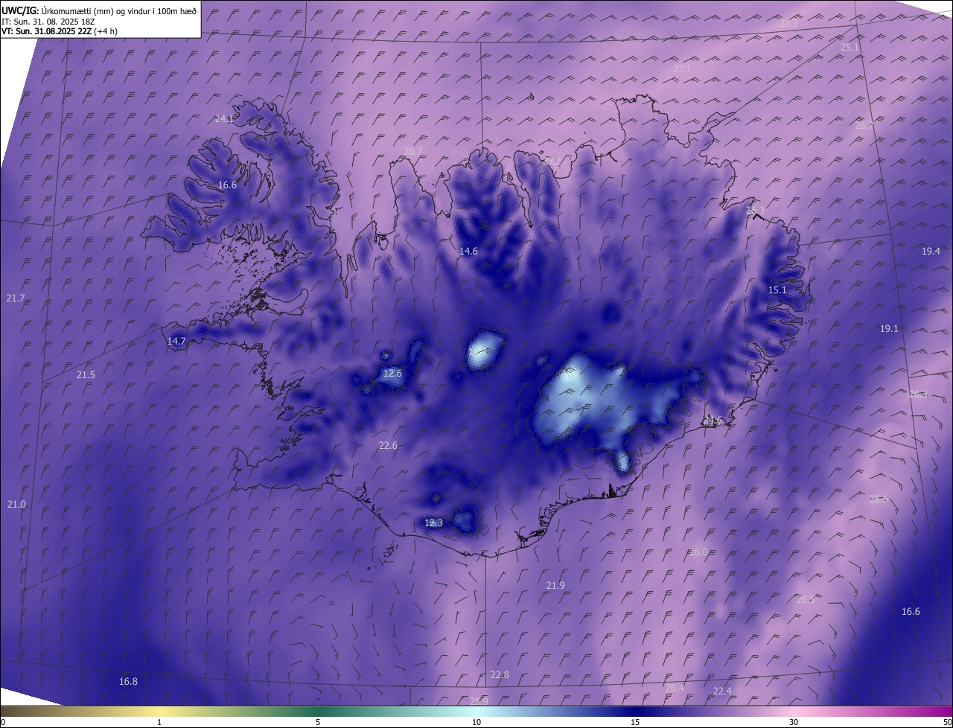Click the 19.1 value label

pos(889,329)
